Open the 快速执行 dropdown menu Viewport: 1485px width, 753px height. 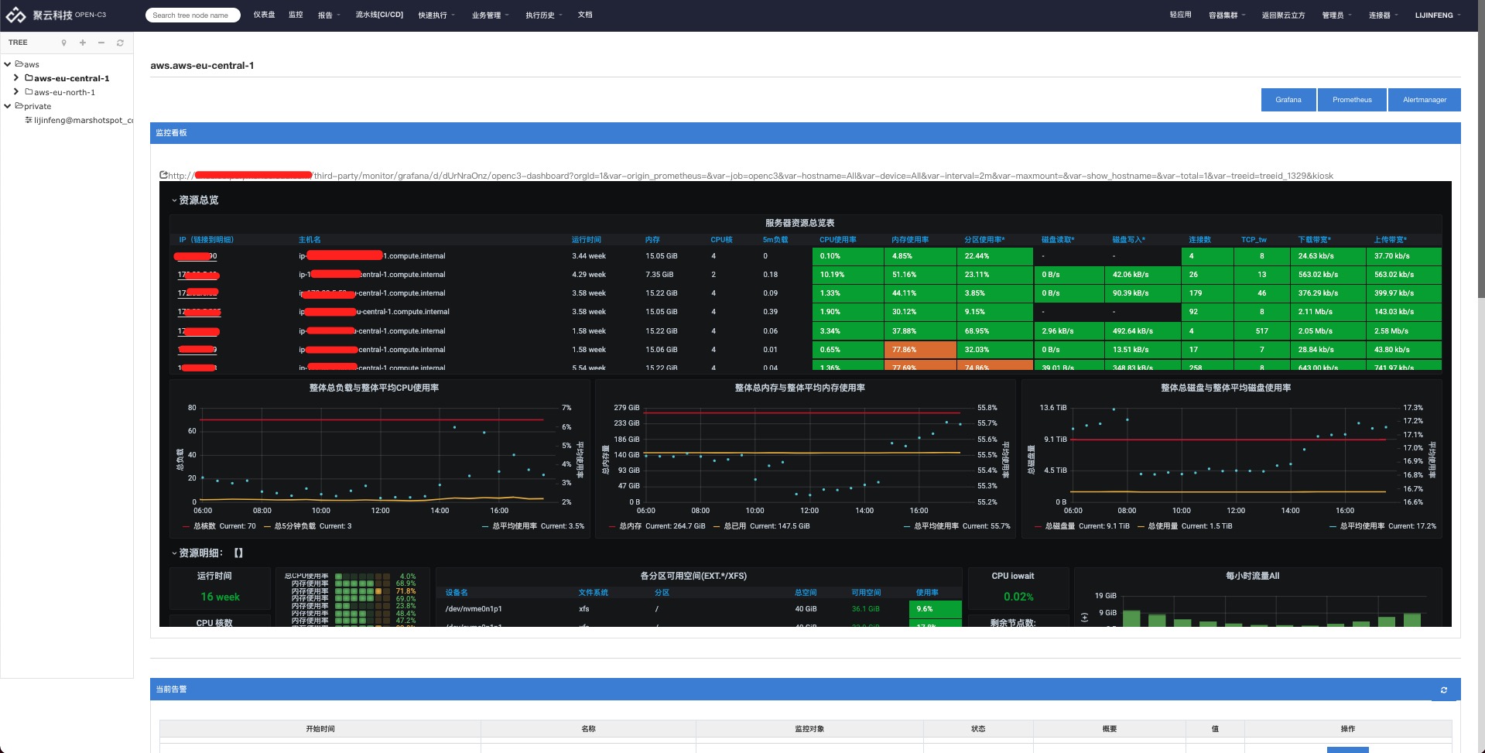(x=436, y=15)
